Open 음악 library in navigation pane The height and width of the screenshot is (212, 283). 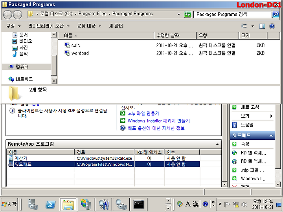[x=20, y=54]
